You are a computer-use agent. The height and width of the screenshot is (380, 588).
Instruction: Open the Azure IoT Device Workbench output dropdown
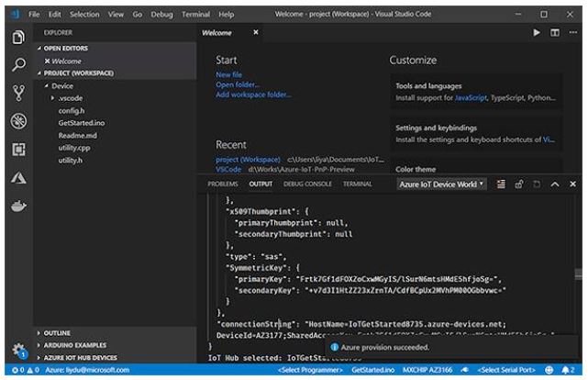point(441,184)
